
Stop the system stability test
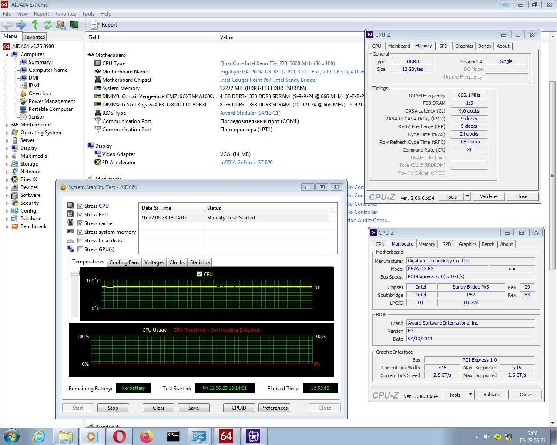tap(113, 408)
